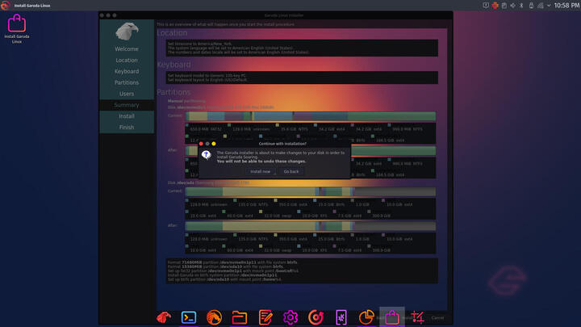Click the notifications tray icon
The width and height of the screenshot is (581, 327).
[x=486, y=5]
